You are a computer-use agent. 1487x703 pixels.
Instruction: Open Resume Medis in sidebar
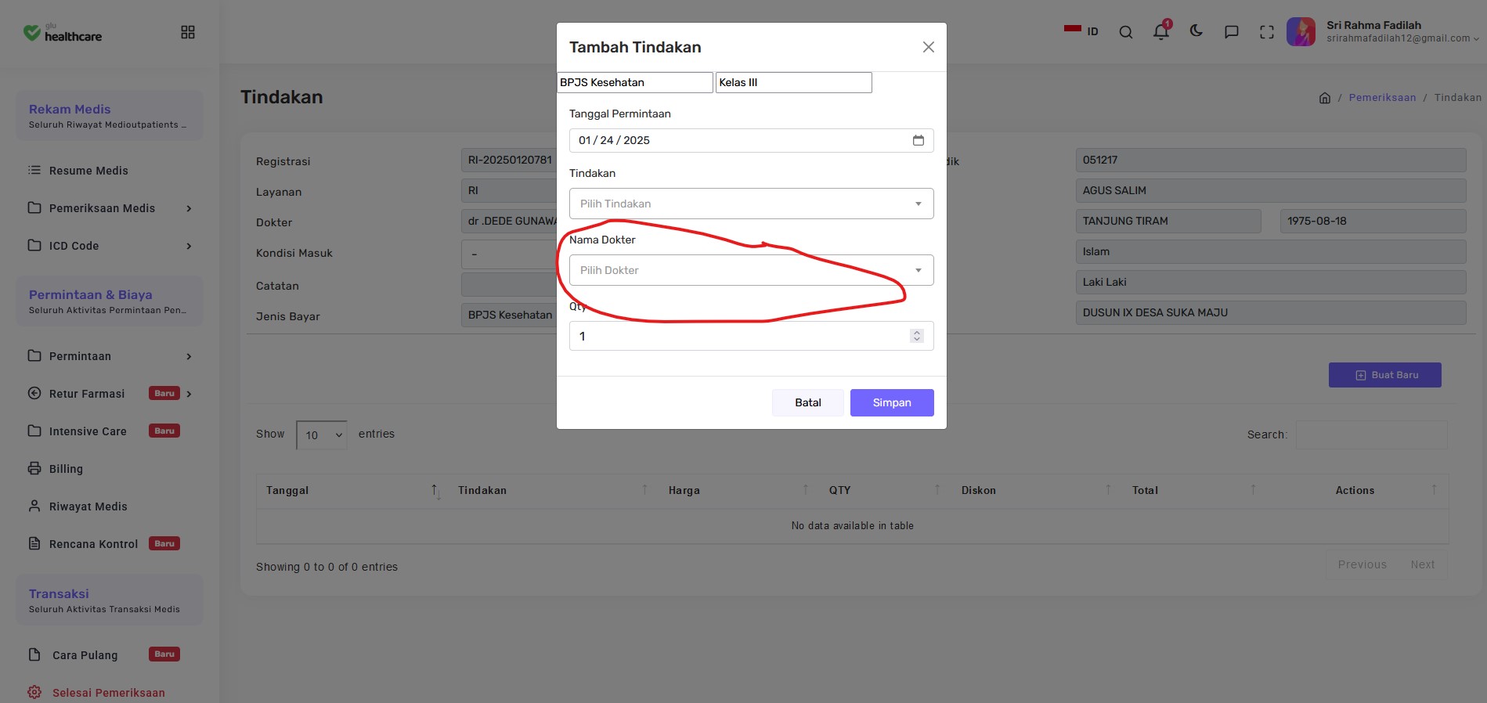pyautogui.click(x=88, y=171)
